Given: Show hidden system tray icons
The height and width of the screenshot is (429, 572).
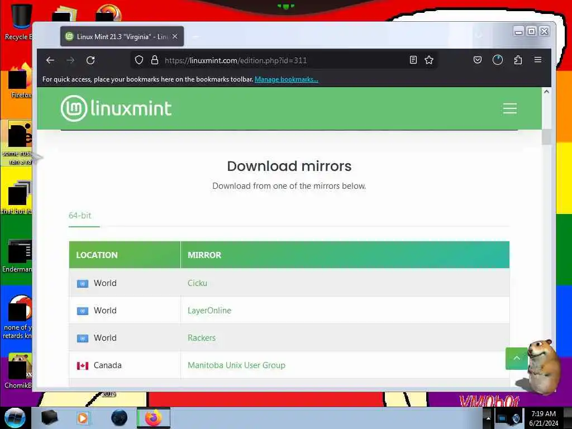Looking at the screenshot, I should [x=488, y=418].
